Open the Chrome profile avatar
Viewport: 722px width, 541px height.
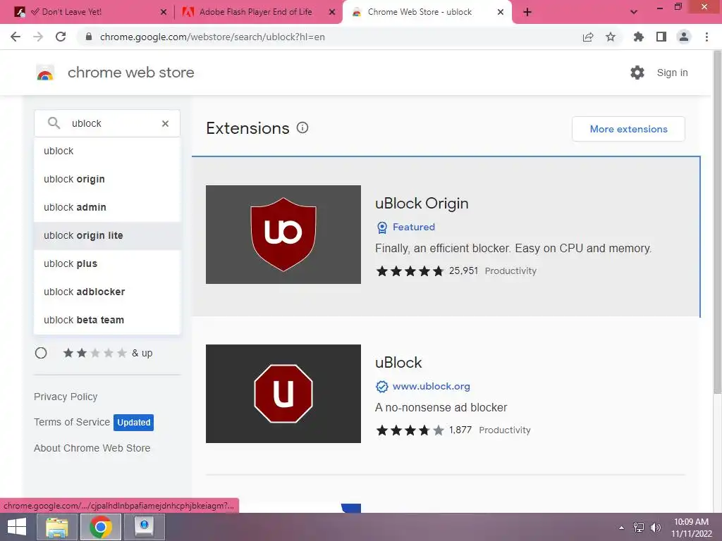(x=684, y=37)
